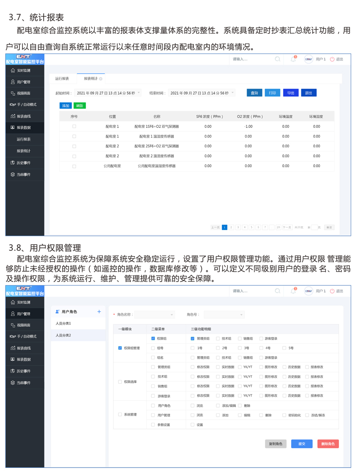Close the 报表统计 tab with its x icon
The height and width of the screenshot is (476, 355).
coord(101,79)
